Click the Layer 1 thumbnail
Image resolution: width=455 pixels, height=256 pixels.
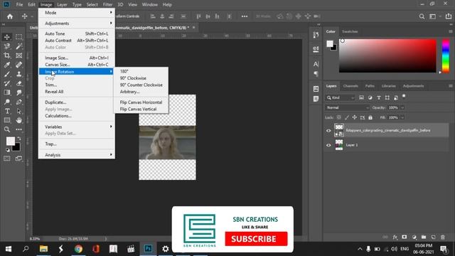click(338, 145)
